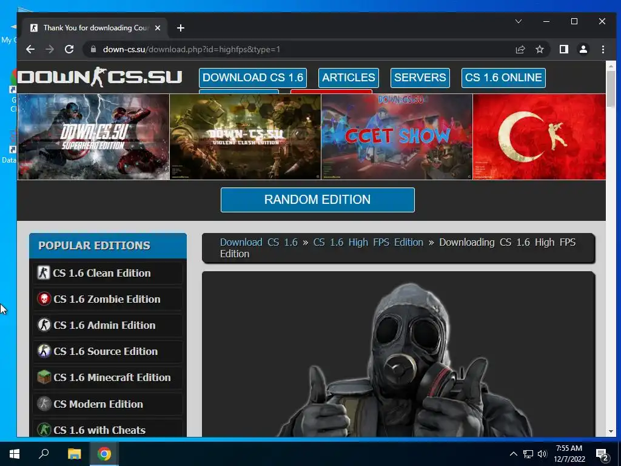Click the Share this page icon
The width and height of the screenshot is (621, 466).
[x=520, y=49]
